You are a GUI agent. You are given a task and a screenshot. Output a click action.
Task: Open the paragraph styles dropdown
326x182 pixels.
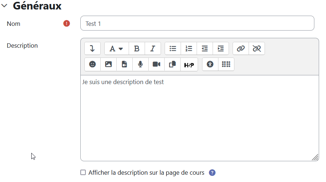point(117,48)
